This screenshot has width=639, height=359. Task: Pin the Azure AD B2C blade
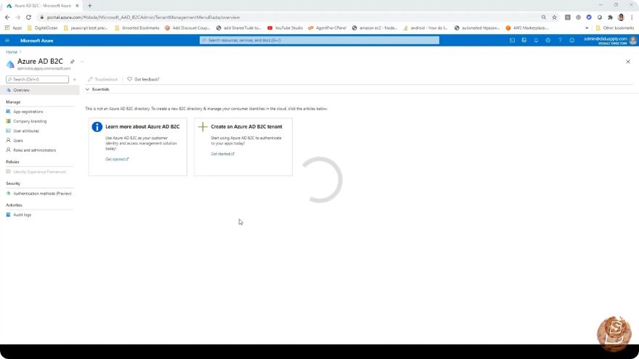(x=72, y=62)
